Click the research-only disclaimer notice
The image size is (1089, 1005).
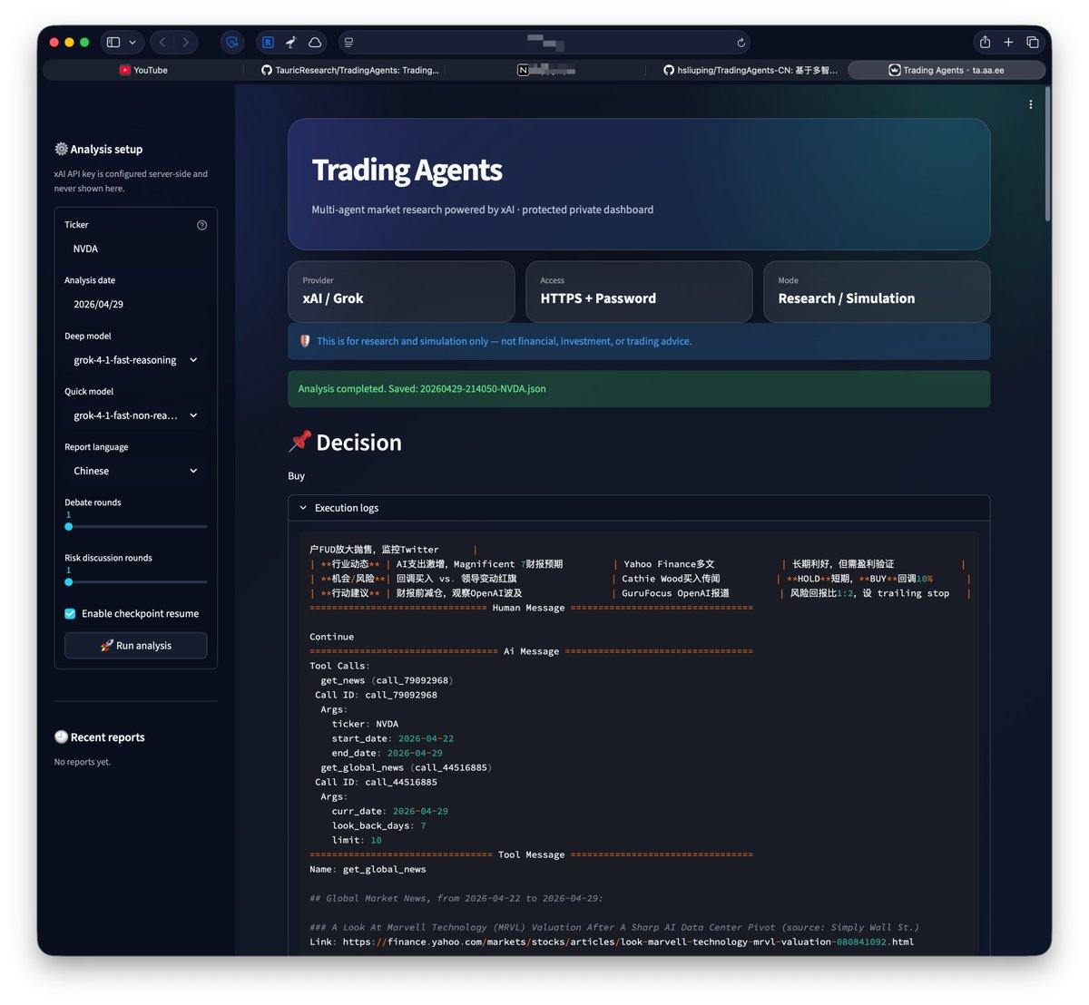click(639, 341)
